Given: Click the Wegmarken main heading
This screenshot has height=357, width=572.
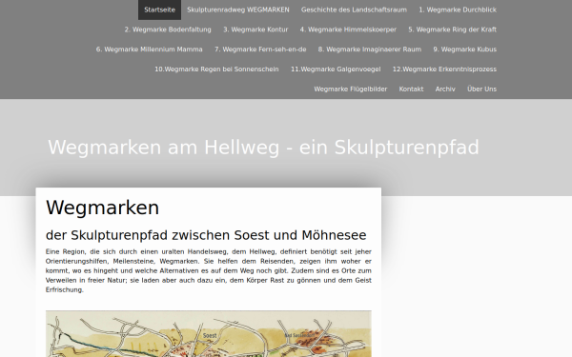Looking at the screenshot, I should pos(103,208).
